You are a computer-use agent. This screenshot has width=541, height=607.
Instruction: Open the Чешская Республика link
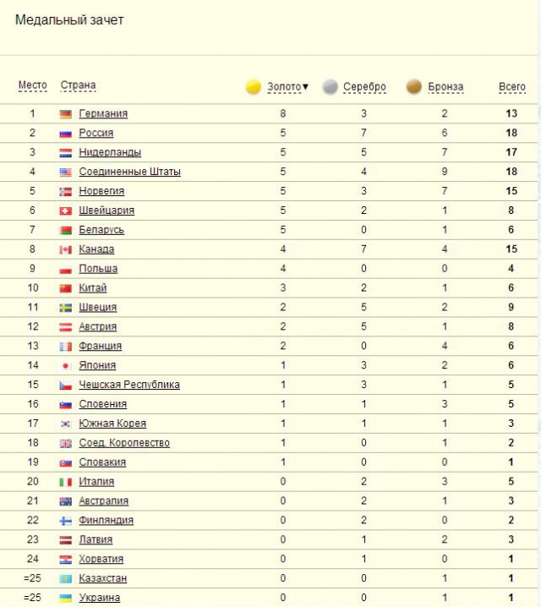129,385
